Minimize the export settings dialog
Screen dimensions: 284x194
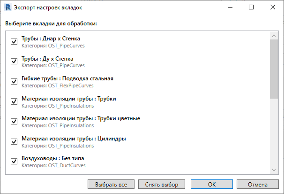coord(230,7)
